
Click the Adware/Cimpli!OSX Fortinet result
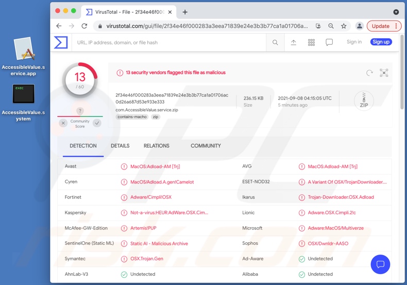coord(151,197)
